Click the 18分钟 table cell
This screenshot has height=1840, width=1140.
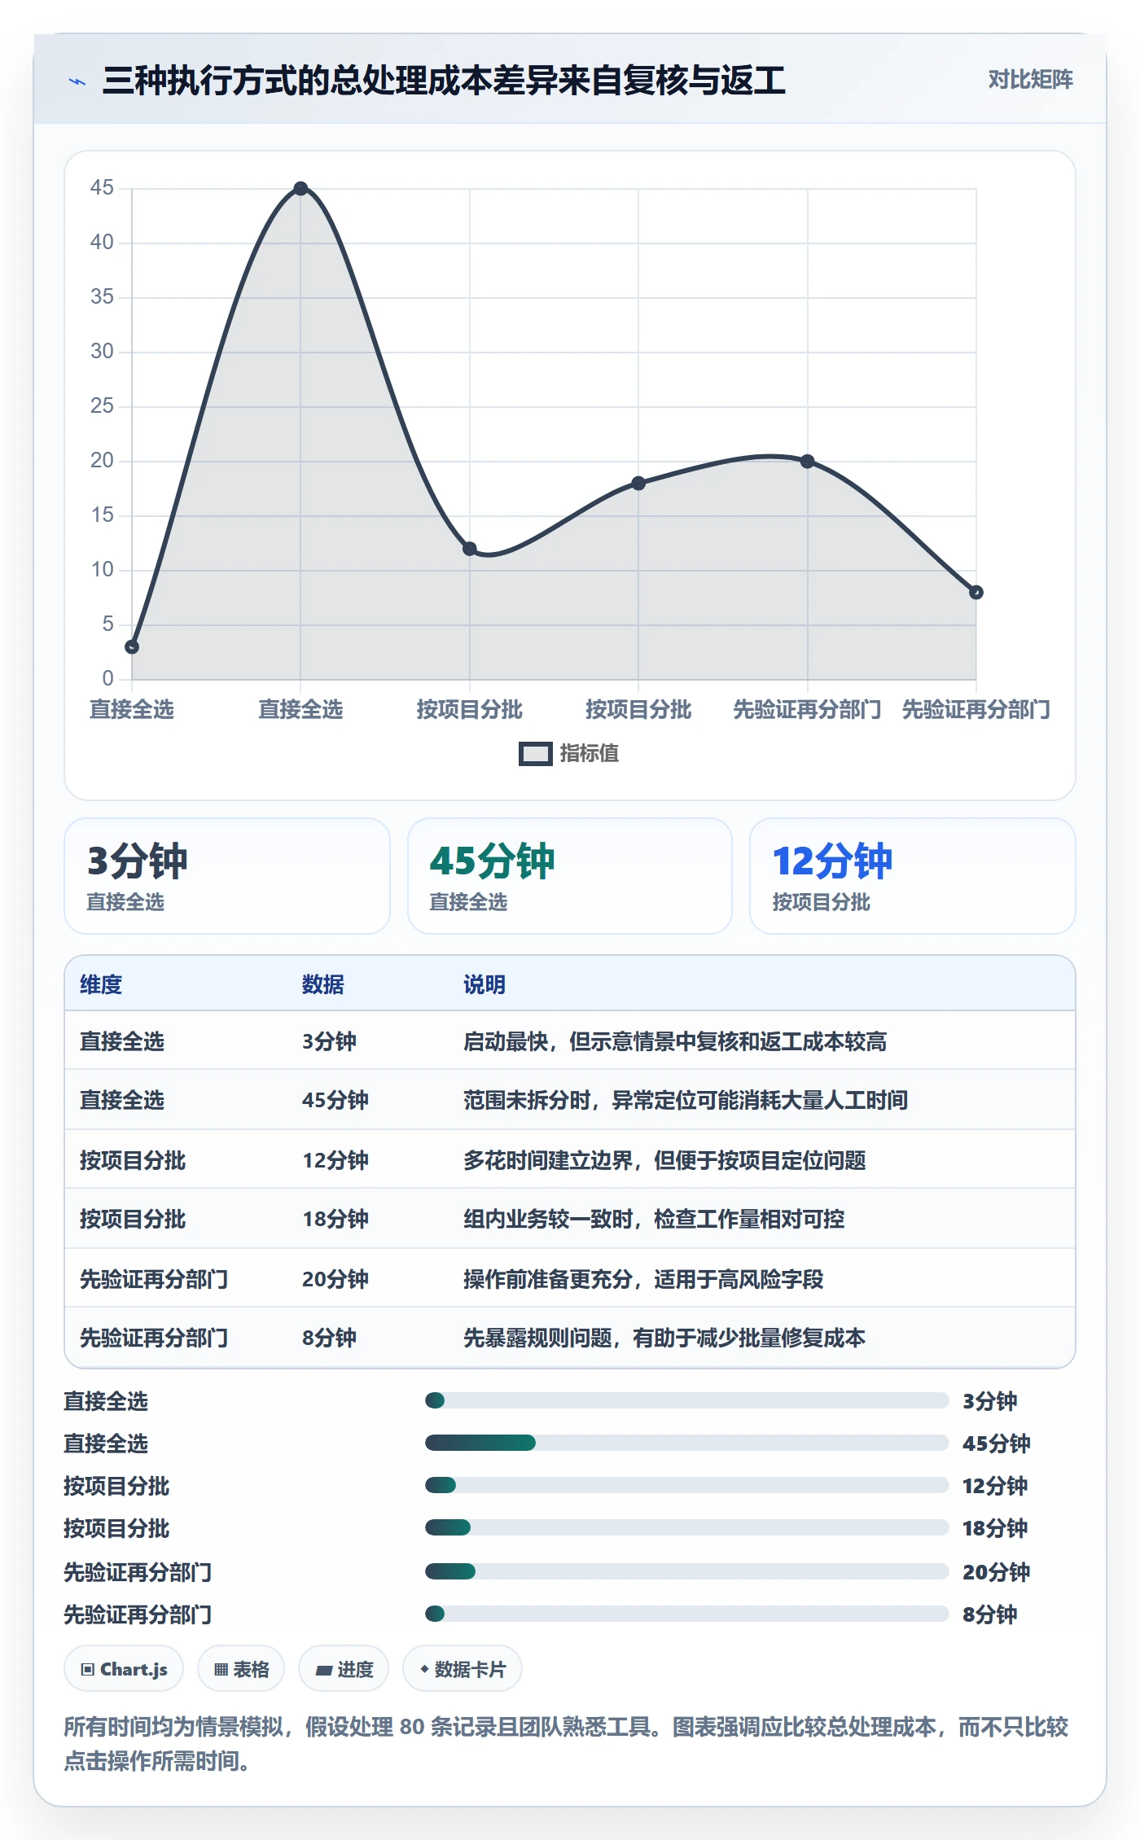point(335,1219)
